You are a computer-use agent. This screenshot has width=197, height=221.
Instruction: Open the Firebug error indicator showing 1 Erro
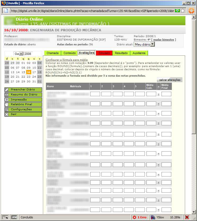coord(140,217)
